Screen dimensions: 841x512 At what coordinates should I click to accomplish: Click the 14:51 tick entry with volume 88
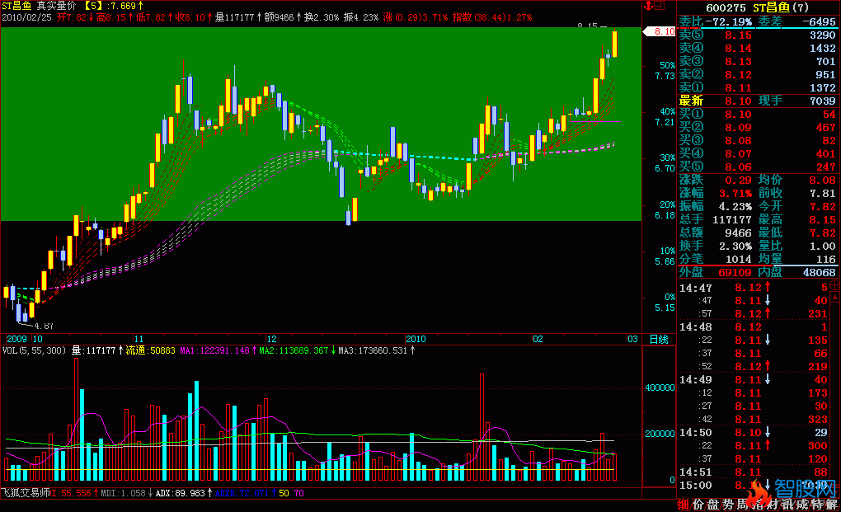click(x=753, y=472)
